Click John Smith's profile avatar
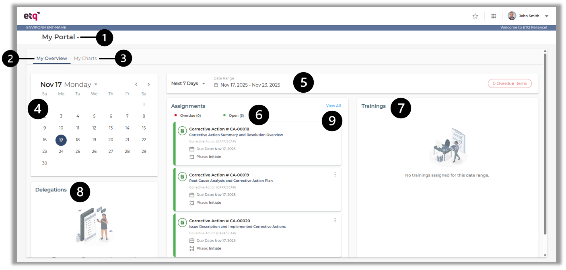Screen dimensions: 566x270 [512, 16]
